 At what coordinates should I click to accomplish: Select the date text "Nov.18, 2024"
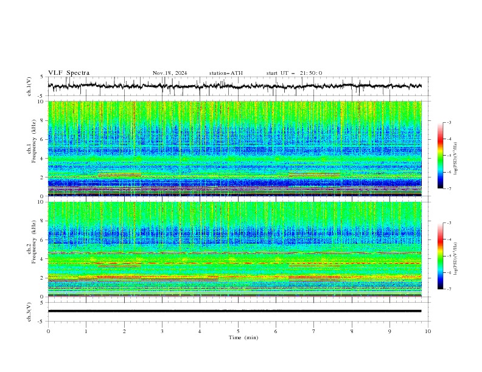[170, 73]
